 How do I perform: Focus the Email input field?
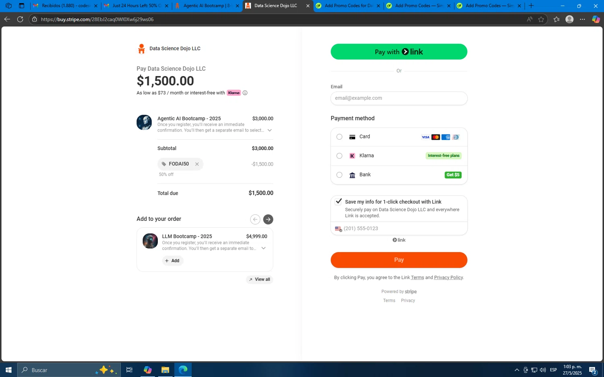click(x=399, y=98)
